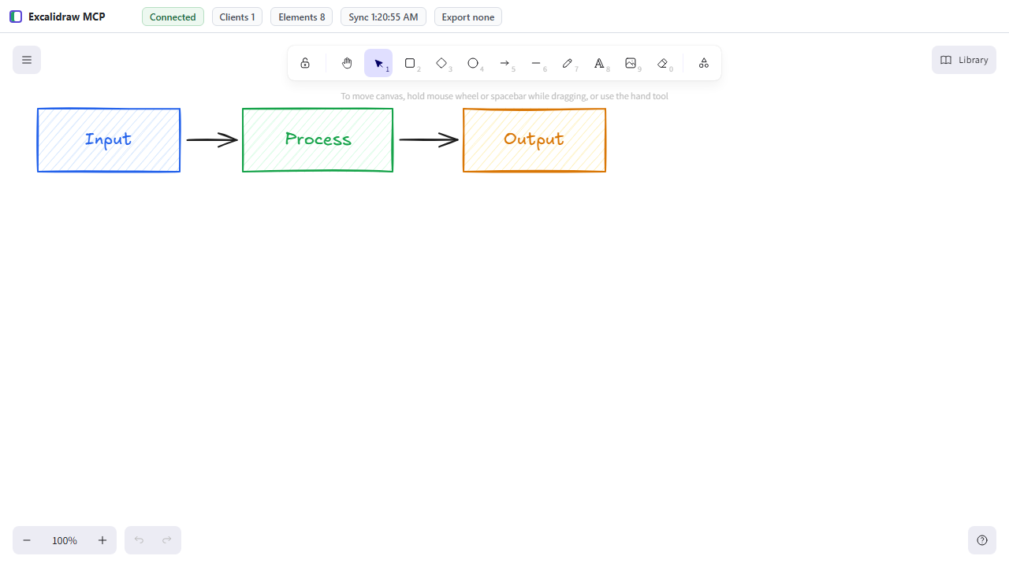
Task: Select the Insert image tool
Action: point(631,63)
